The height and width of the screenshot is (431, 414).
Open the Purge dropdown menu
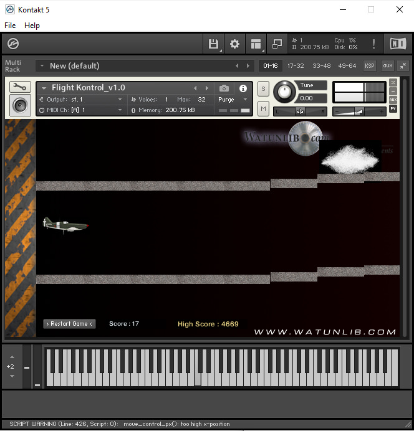[x=246, y=100]
